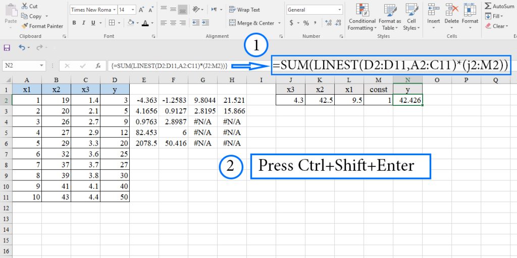Screen dimensions: 517x258
Task: Open Cell Styles gallery
Action: click(411, 17)
